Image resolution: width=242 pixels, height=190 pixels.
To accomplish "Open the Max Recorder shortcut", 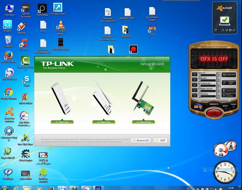I will coord(133,50).
